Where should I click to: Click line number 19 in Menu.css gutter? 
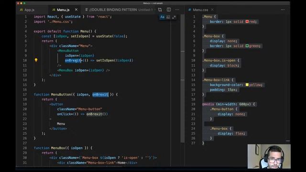tap(193, 104)
